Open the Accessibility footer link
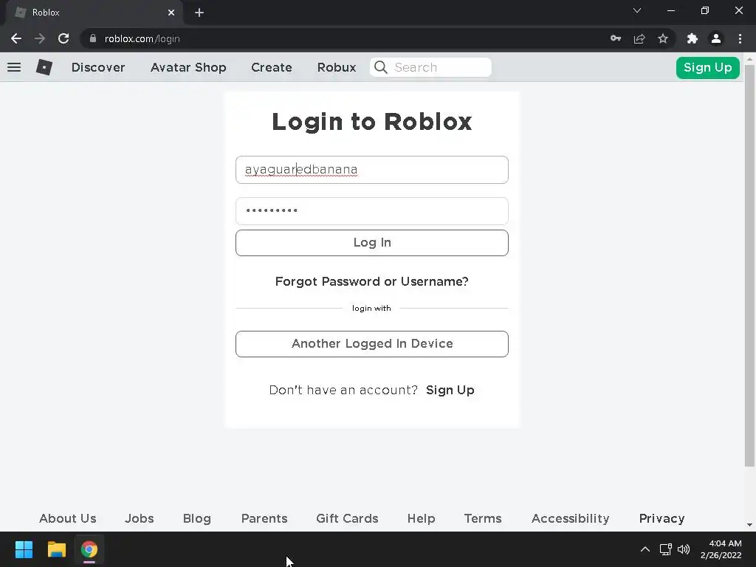 pos(571,518)
